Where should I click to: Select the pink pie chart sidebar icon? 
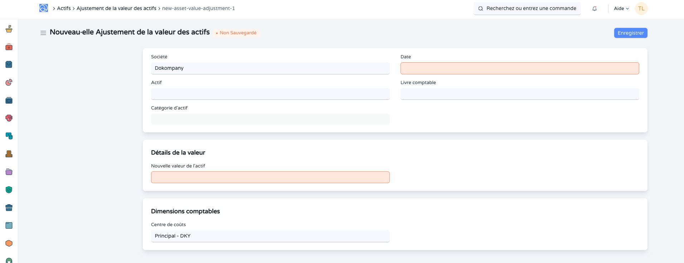(9, 83)
